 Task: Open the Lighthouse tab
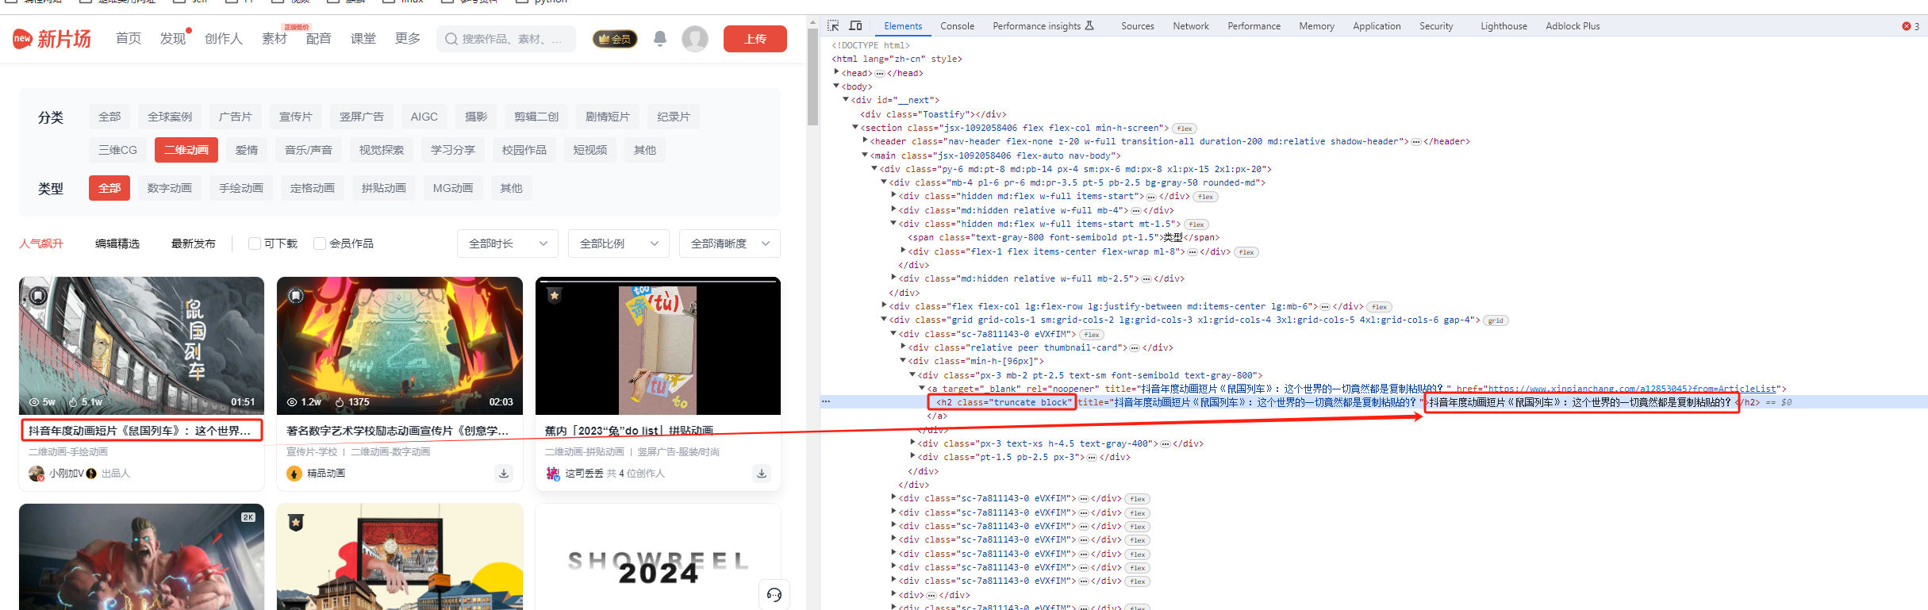1504,26
